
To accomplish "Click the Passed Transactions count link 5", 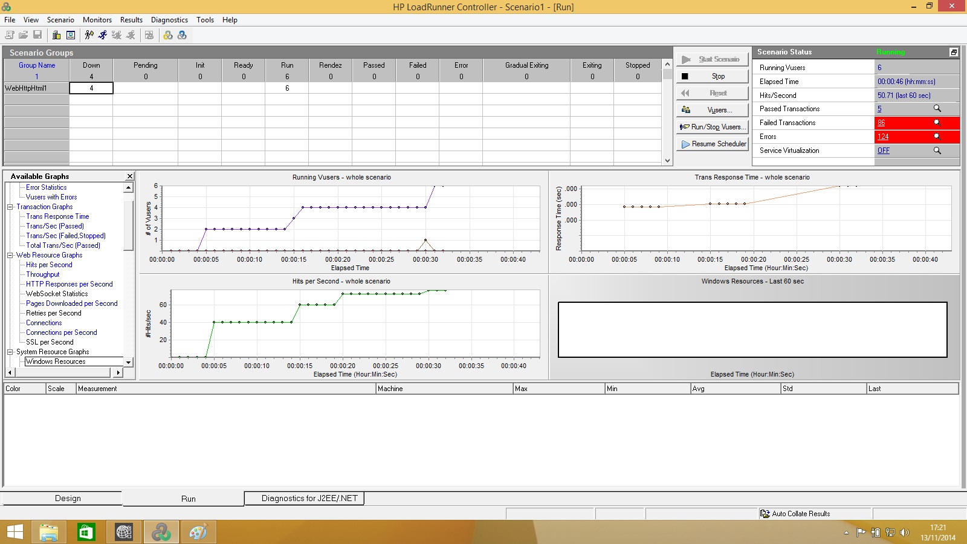I will coord(879,109).
